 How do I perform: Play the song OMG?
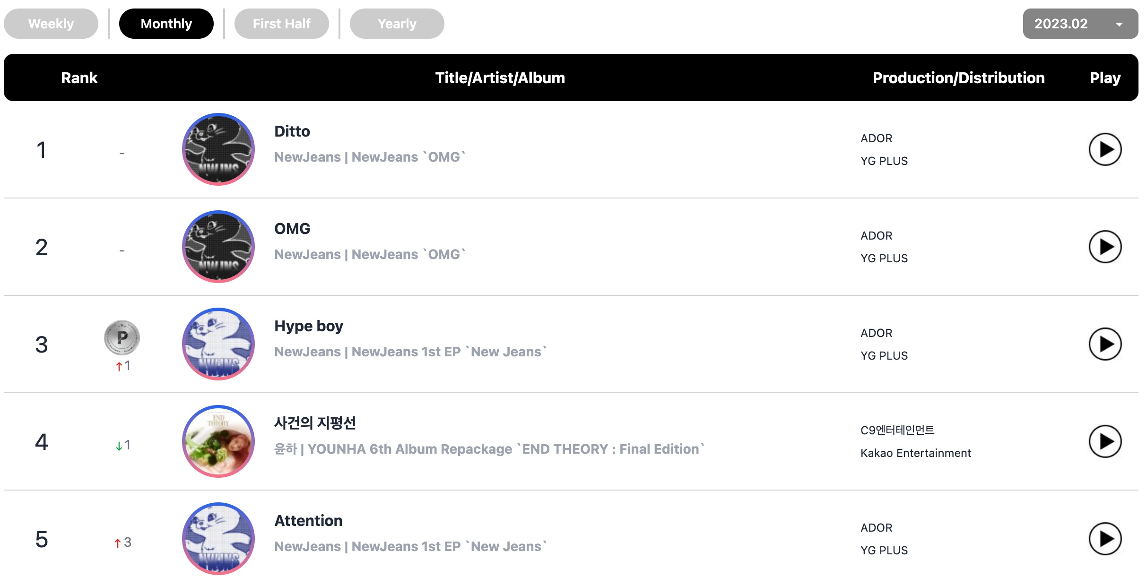click(1105, 247)
